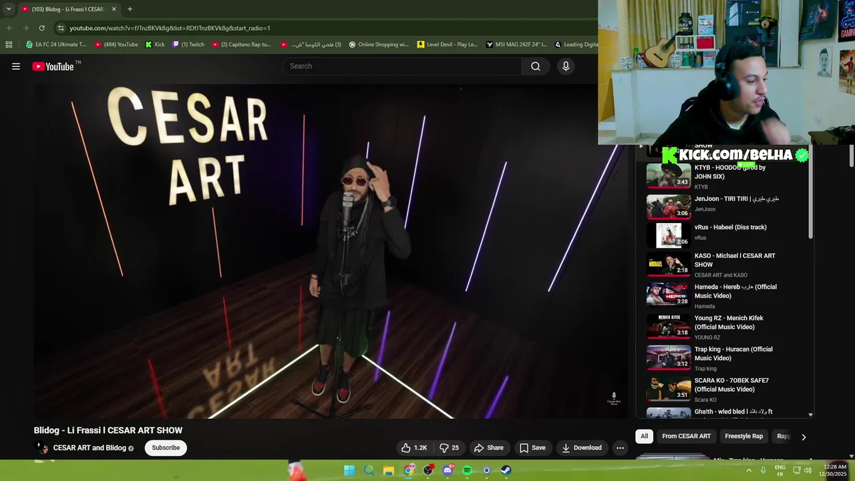
Task: Open the browser apps grid shortcut
Action: (x=9, y=45)
